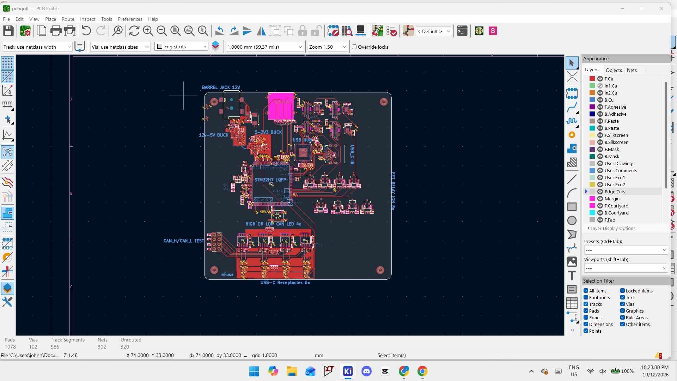Toggle the ratsnest display
Screen dimensions: 677x381
coord(7,152)
